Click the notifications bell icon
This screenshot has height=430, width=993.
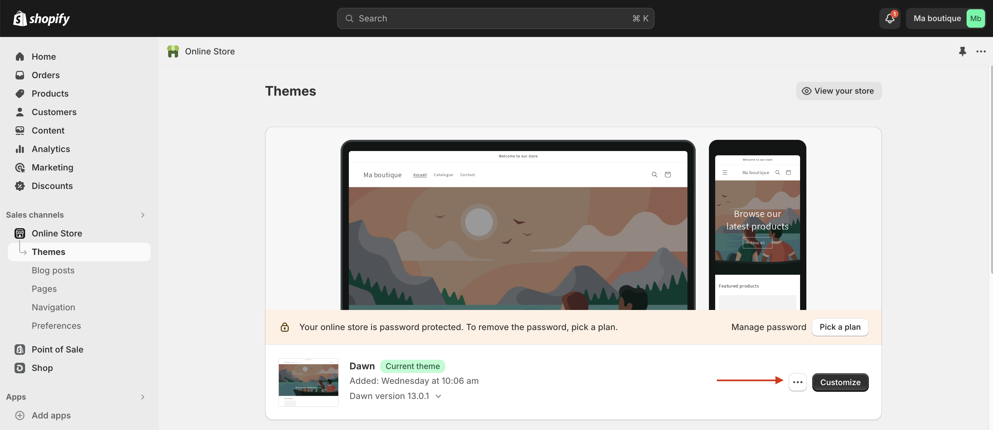coord(889,18)
